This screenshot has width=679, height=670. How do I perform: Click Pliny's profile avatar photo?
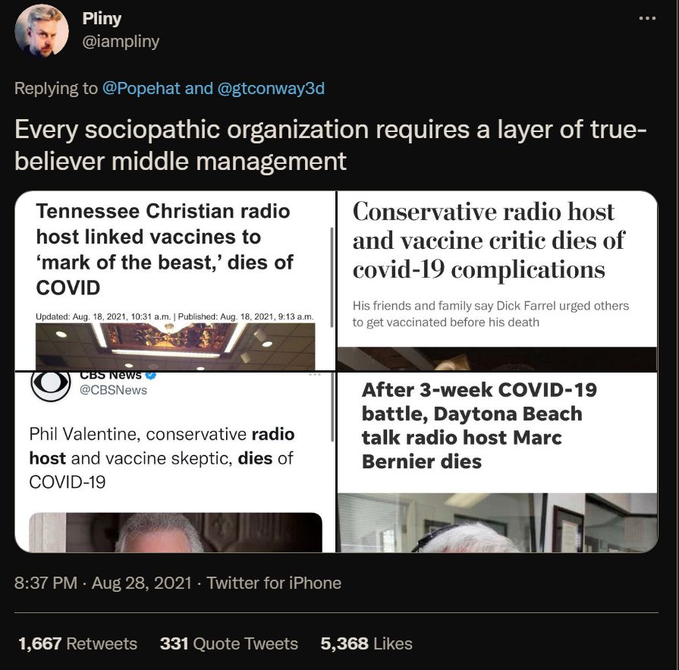click(x=42, y=31)
